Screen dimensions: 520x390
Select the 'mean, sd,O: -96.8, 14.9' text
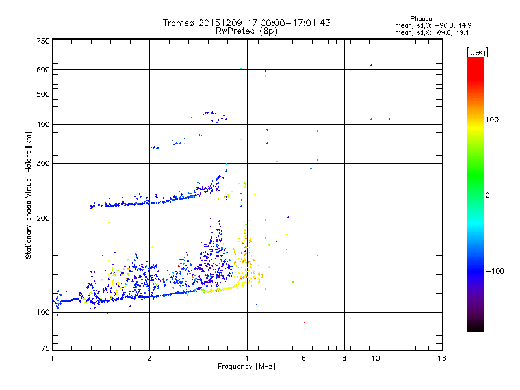click(x=433, y=25)
